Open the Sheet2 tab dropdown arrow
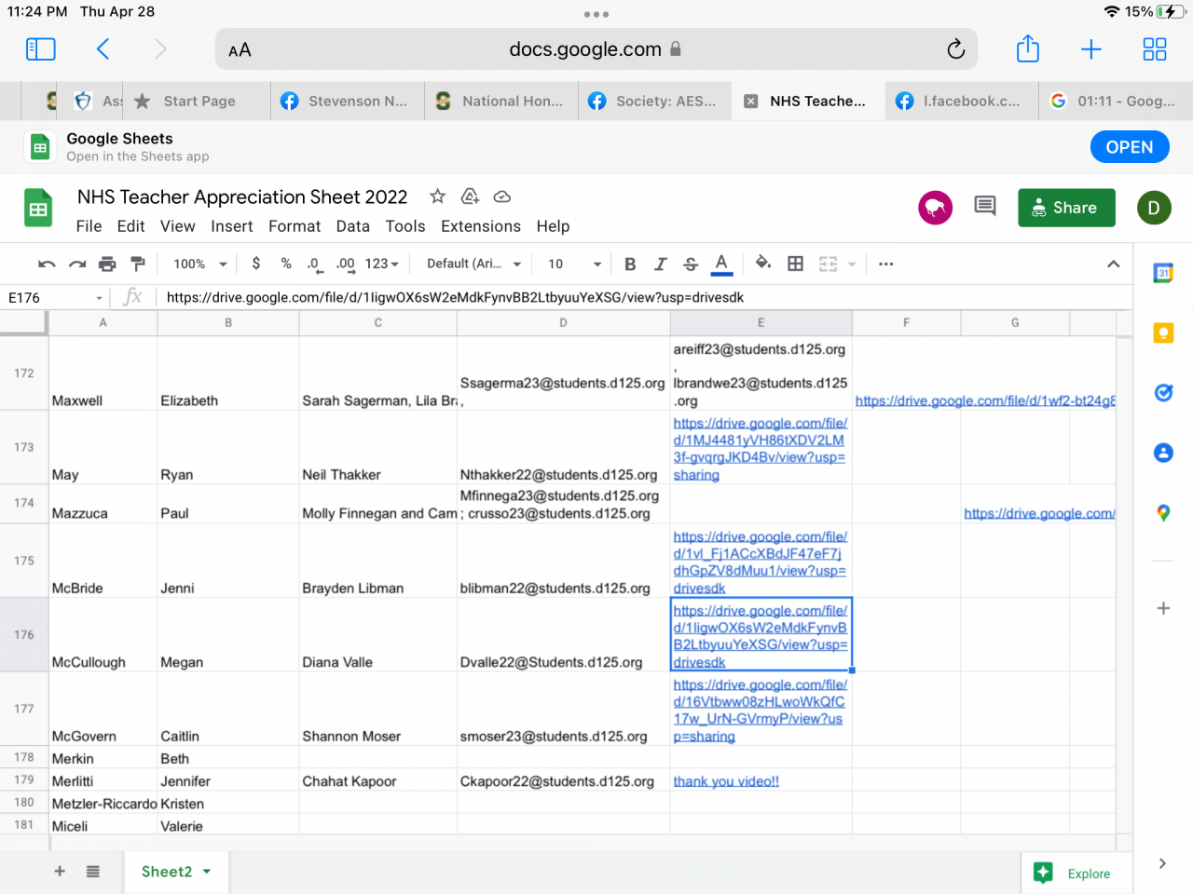Viewport: 1193px width, 894px height. (x=207, y=872)
